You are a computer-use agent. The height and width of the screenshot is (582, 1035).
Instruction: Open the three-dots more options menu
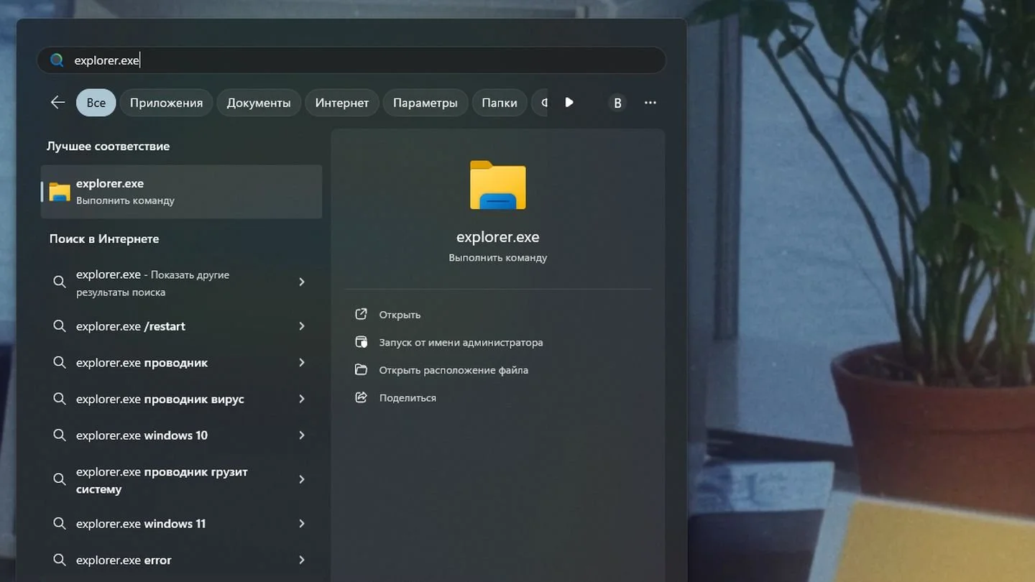650,103
